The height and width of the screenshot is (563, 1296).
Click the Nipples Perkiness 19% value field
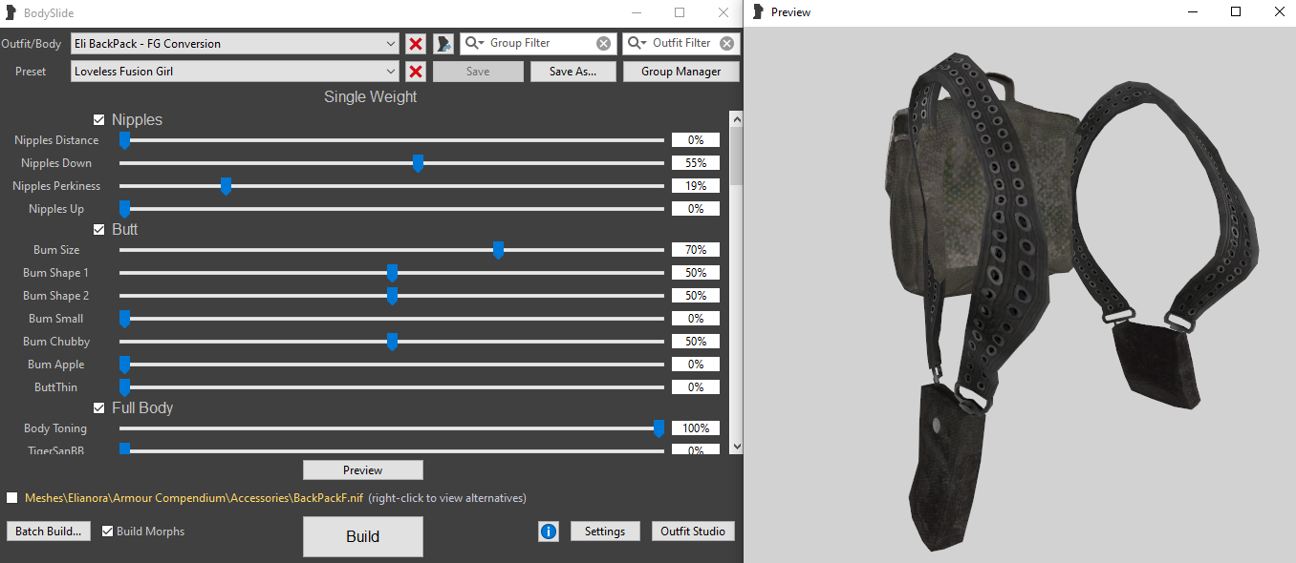pos(696,186)
